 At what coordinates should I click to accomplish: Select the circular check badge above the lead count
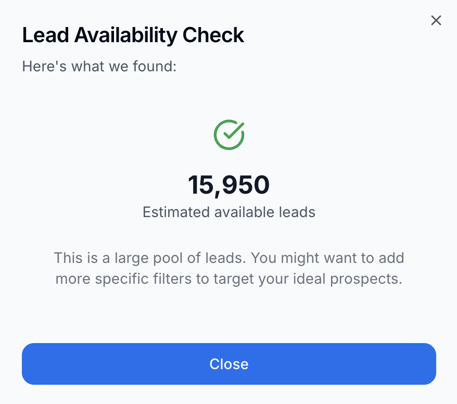[228, 134]
